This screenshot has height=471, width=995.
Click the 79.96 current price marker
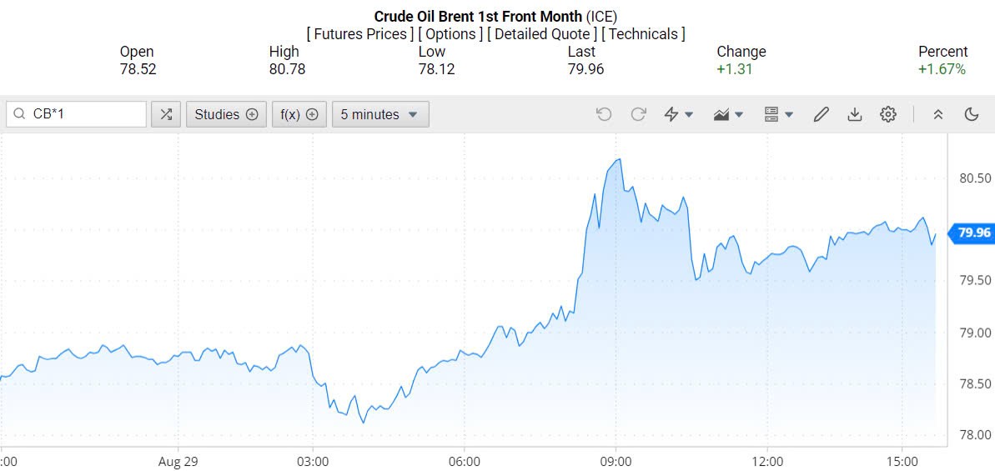point(973,233)
